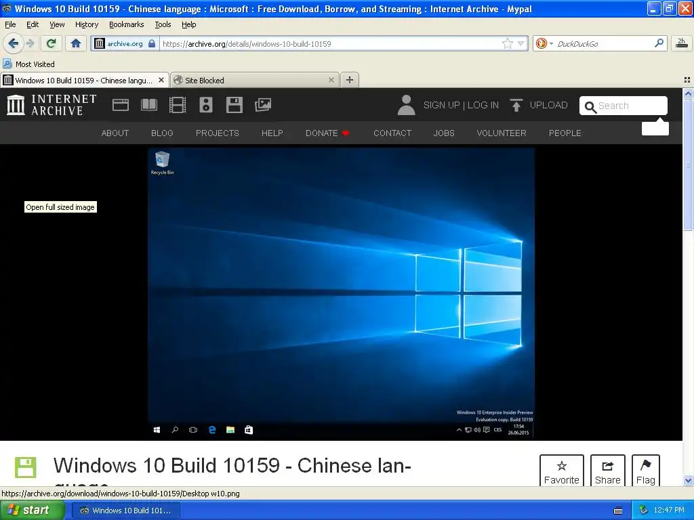Click the padlock site security icon

152,43
